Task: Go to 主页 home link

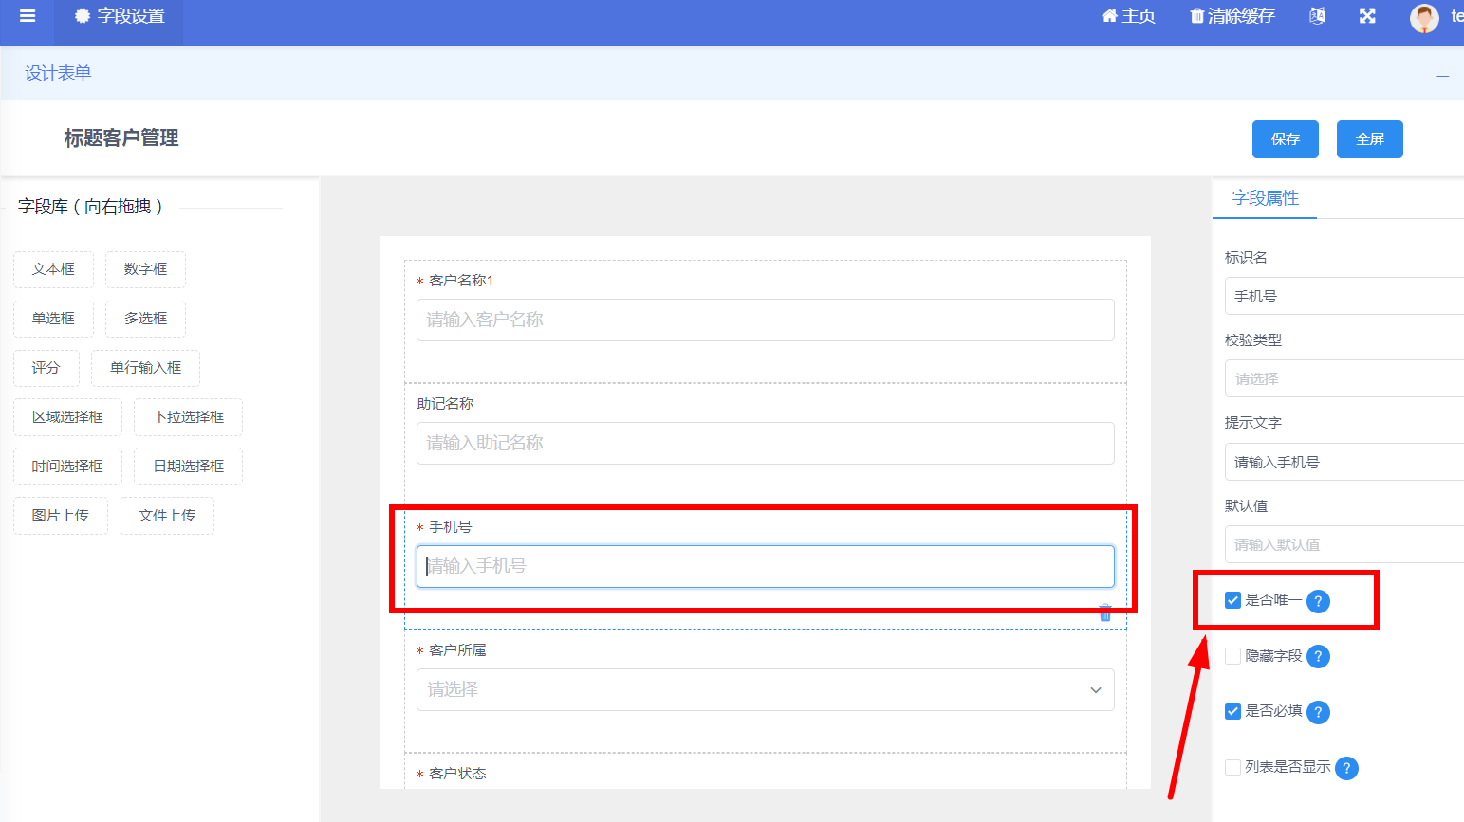Action: [1128, 16]
